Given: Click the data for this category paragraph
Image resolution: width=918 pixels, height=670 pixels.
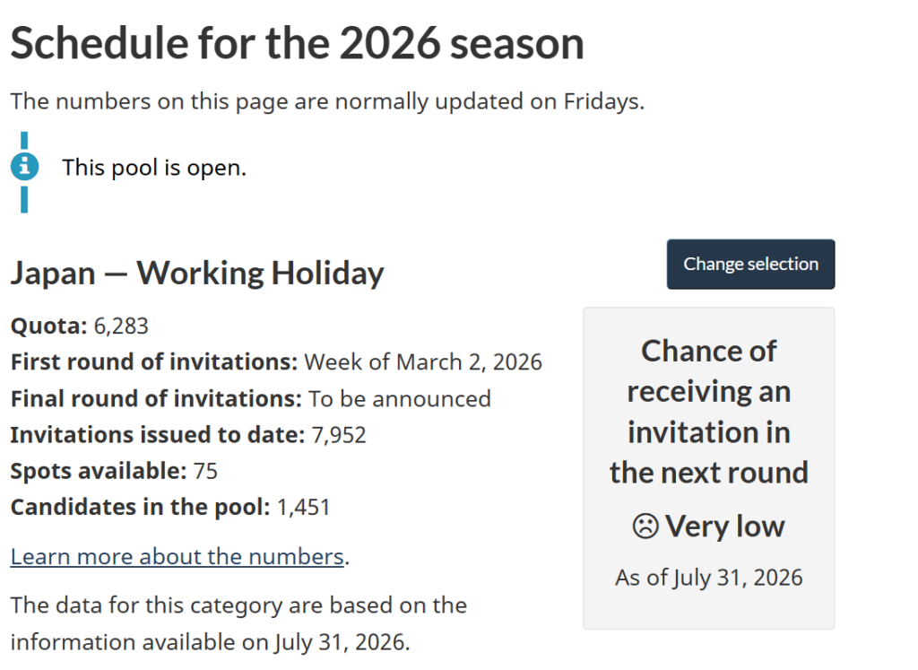Looking at the screenshot, I should click(x=238, y=623).
